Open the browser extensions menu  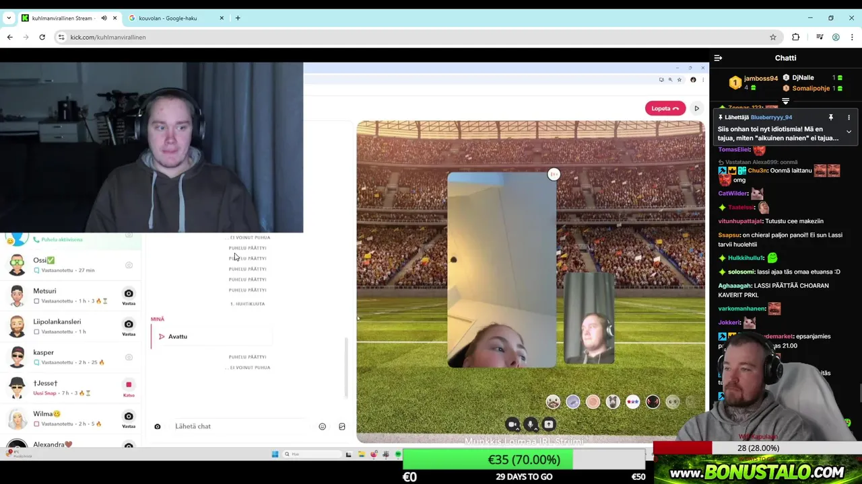click(796, 37)
